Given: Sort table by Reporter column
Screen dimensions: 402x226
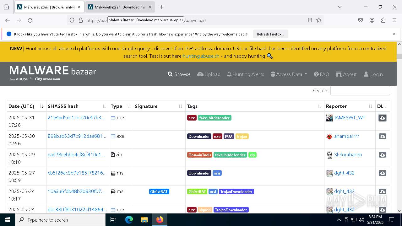Looking at the screenshot, I should (x=350, y=106).
